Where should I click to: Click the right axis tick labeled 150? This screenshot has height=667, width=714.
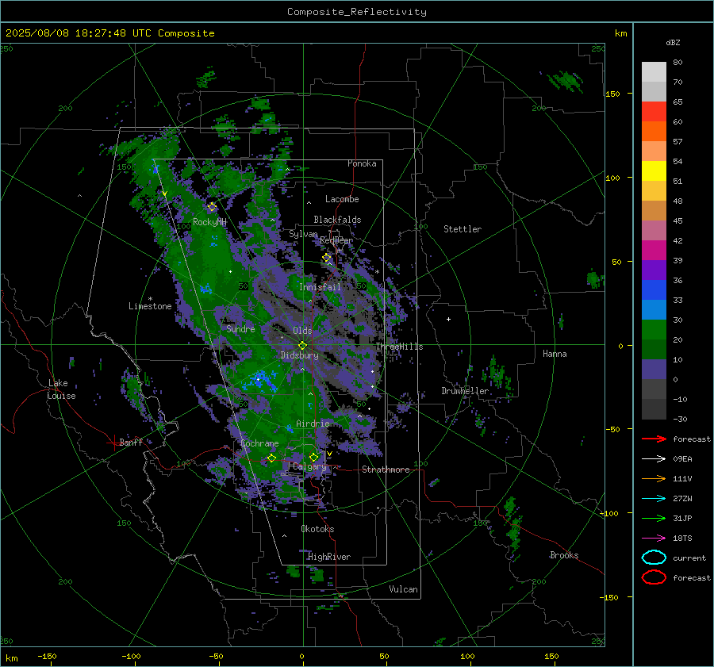(x=612, y=94)
